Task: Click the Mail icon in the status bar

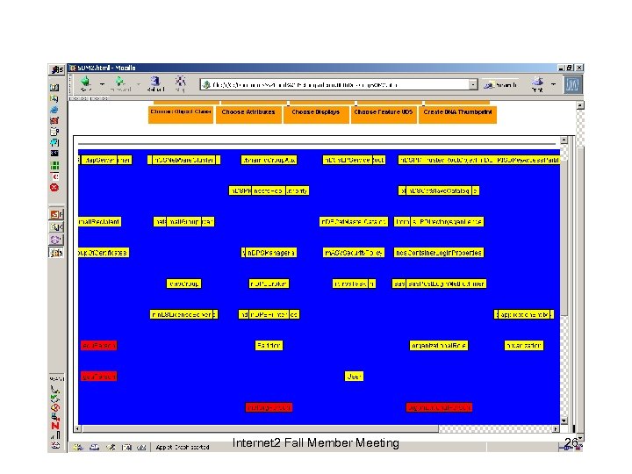Action: [x=94, y=447]
